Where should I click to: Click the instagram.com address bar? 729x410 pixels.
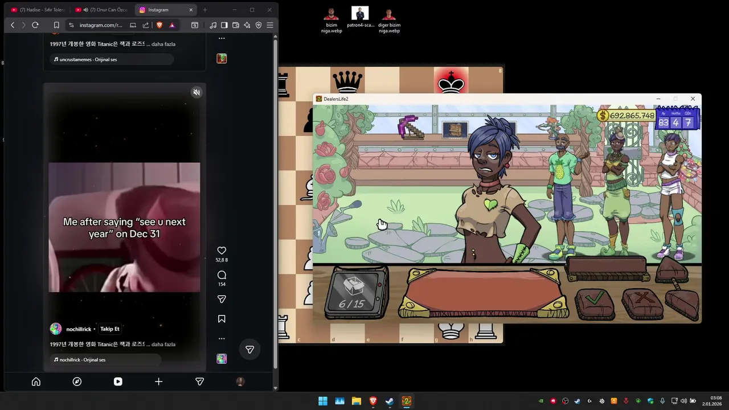click(100, 25)
